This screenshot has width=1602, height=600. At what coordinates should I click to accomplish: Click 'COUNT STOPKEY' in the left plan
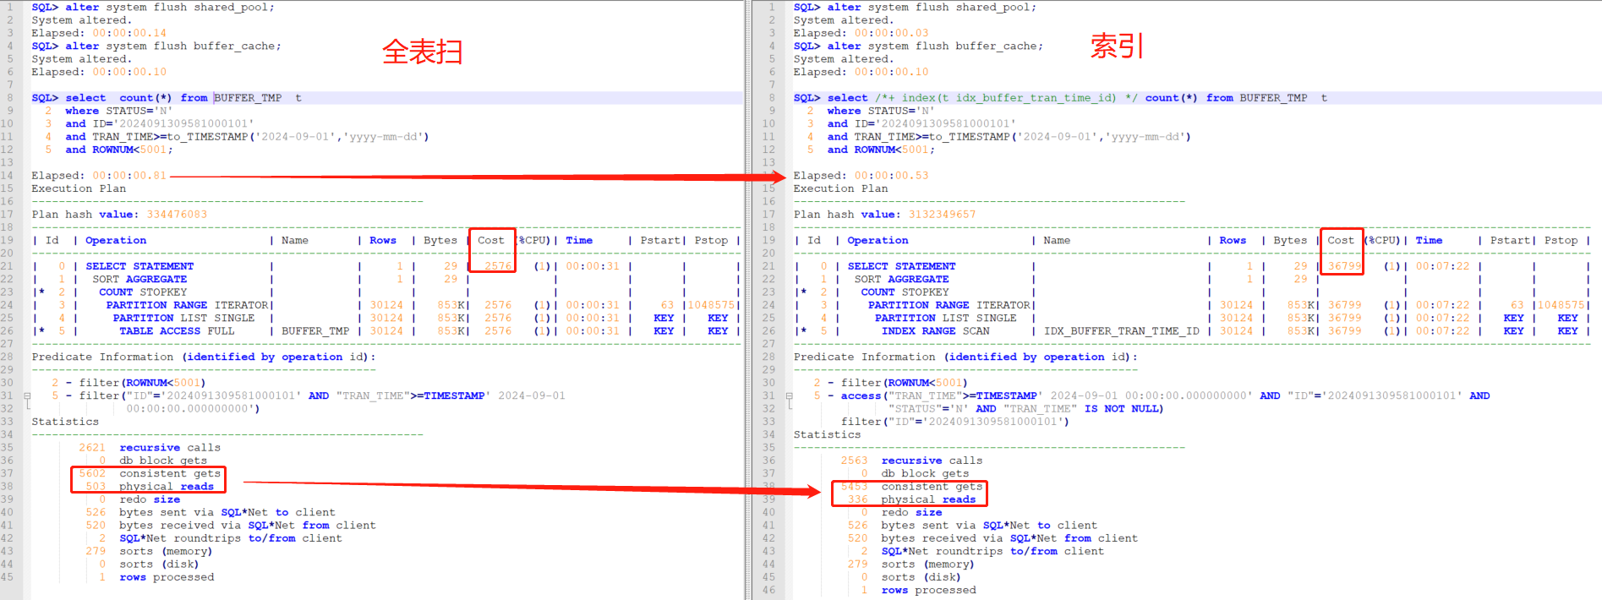click(143, 292)
